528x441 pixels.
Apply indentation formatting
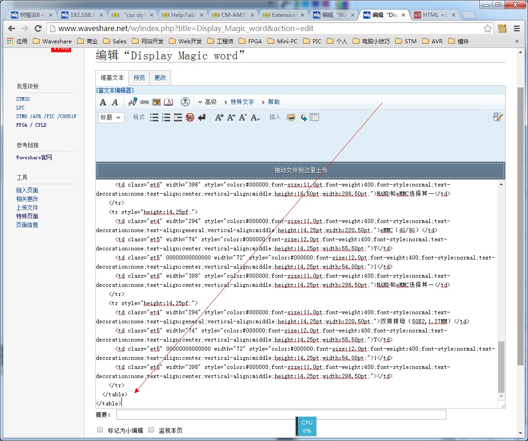point(178,117)
